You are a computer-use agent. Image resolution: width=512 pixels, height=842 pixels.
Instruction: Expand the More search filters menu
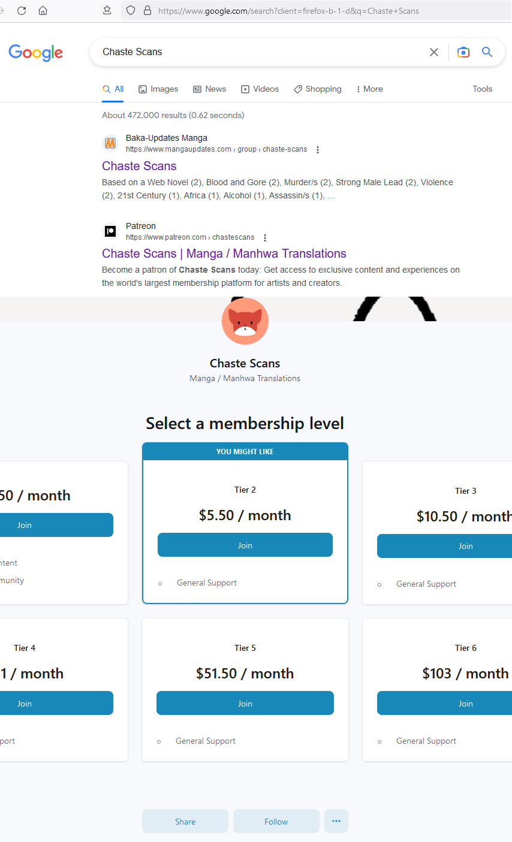coord(369,89)
